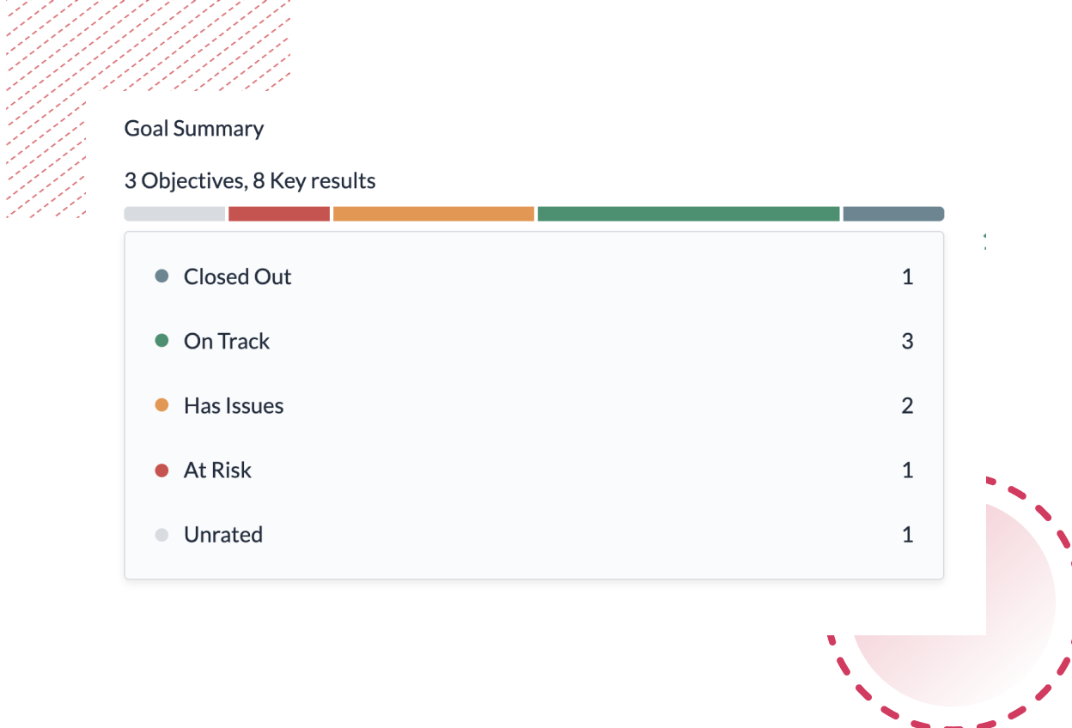The width and height of the screenshot is (1072, 728).
Task: Open the At Risk label
Action: pyautogui.click(x=217, y=470)
